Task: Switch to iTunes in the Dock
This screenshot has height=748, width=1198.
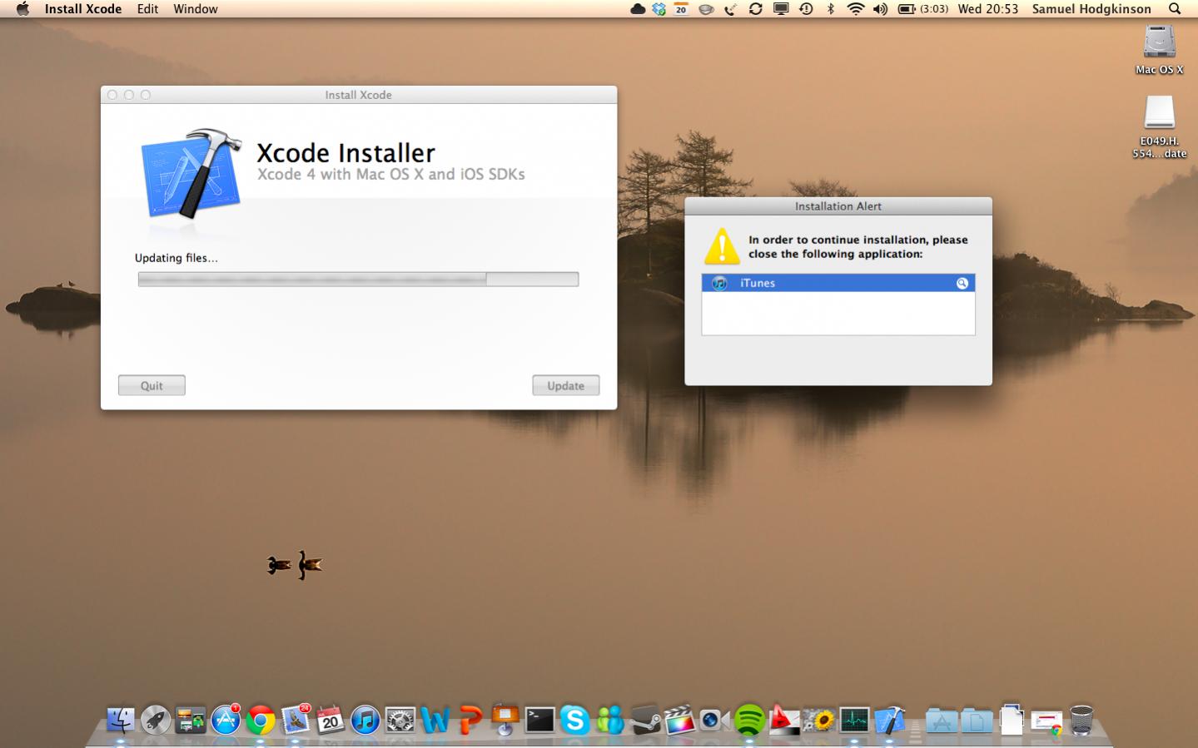Action: pyautogui.click(x=365, y=720)
